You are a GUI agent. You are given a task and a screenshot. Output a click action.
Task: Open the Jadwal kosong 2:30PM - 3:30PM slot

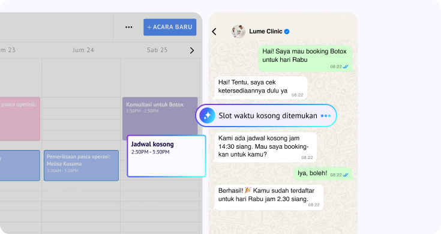point(167,156)
